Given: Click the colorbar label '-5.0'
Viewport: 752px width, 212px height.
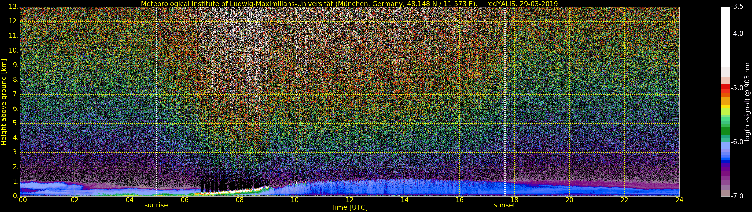Looking at the screenshot, I should 737,88.
